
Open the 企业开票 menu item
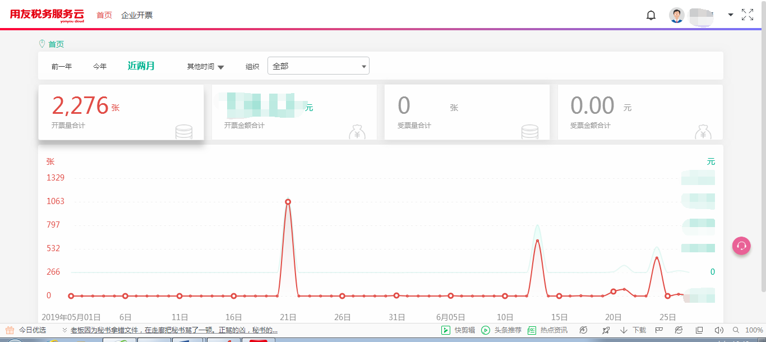pos(137,15)
